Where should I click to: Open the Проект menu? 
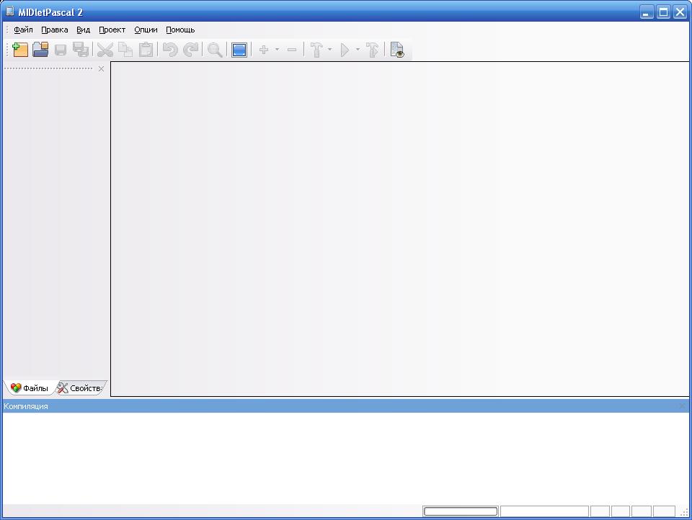pyautogui.click(x=112, y=30)
